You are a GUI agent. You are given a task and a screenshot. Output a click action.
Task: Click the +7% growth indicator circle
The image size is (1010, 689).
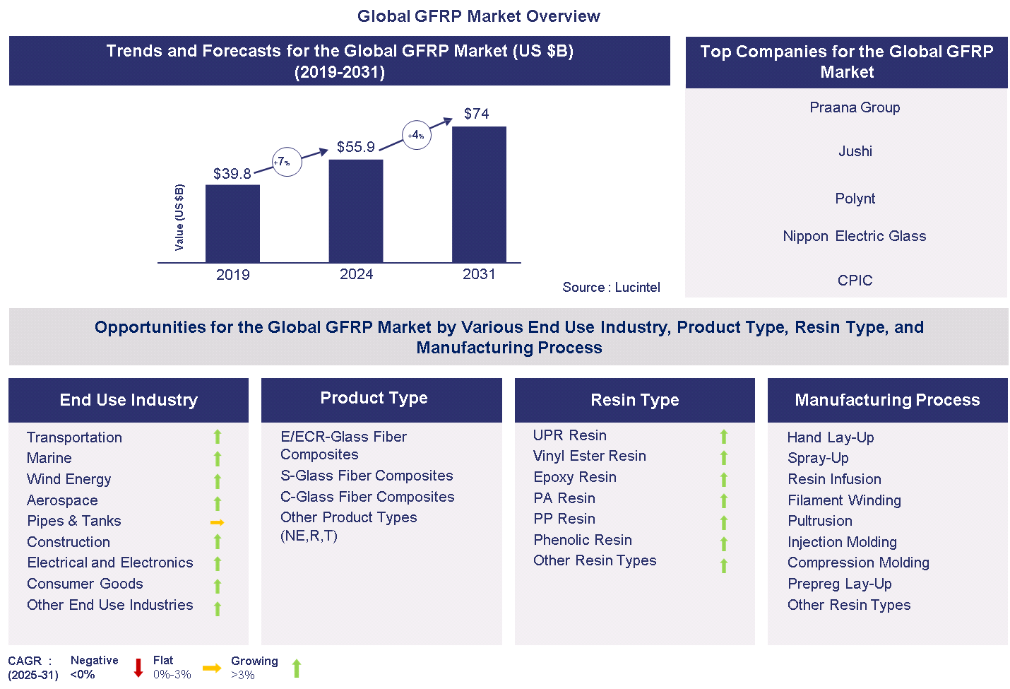(286, 162)
